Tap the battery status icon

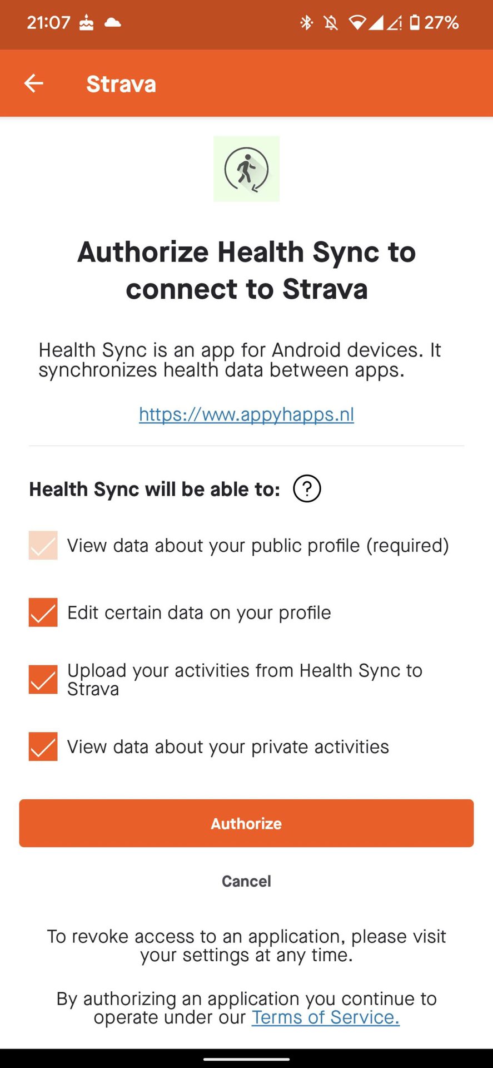(415, 23)
